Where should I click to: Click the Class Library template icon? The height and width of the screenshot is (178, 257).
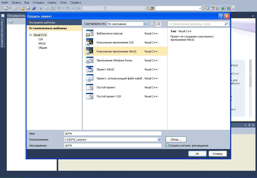pos(90,33)
